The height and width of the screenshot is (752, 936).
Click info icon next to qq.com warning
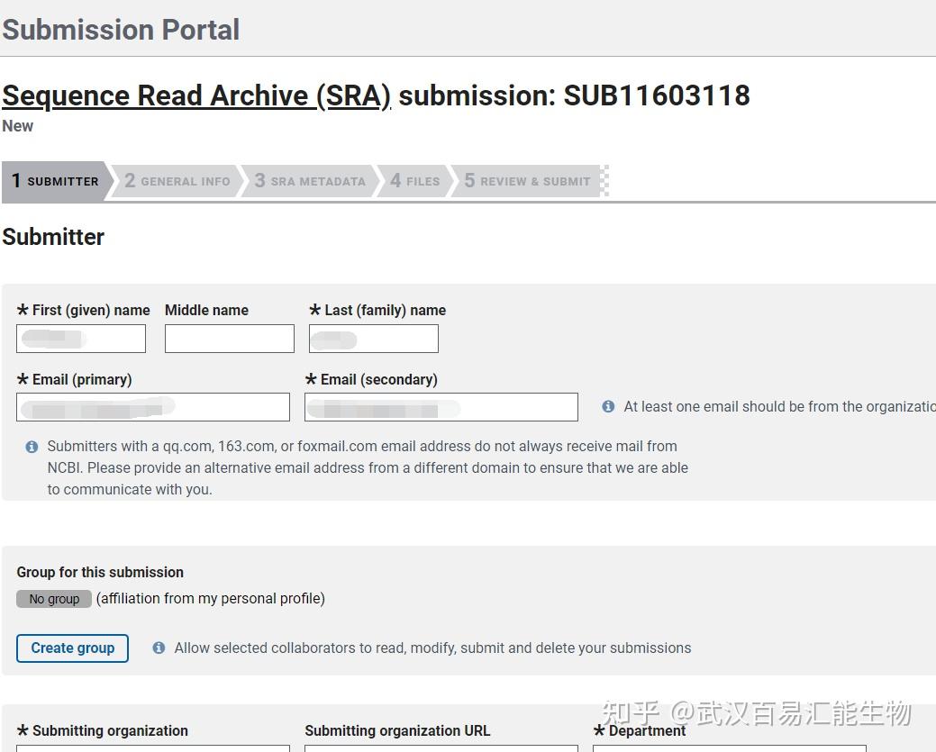pos(32,447)
